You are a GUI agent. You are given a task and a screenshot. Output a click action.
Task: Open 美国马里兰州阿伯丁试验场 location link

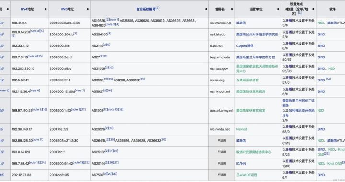(299, 103)
